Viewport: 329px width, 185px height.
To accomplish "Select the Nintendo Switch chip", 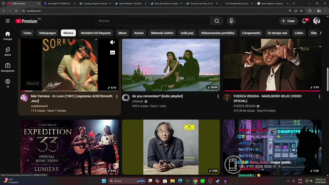I will (x=162, y=33).
